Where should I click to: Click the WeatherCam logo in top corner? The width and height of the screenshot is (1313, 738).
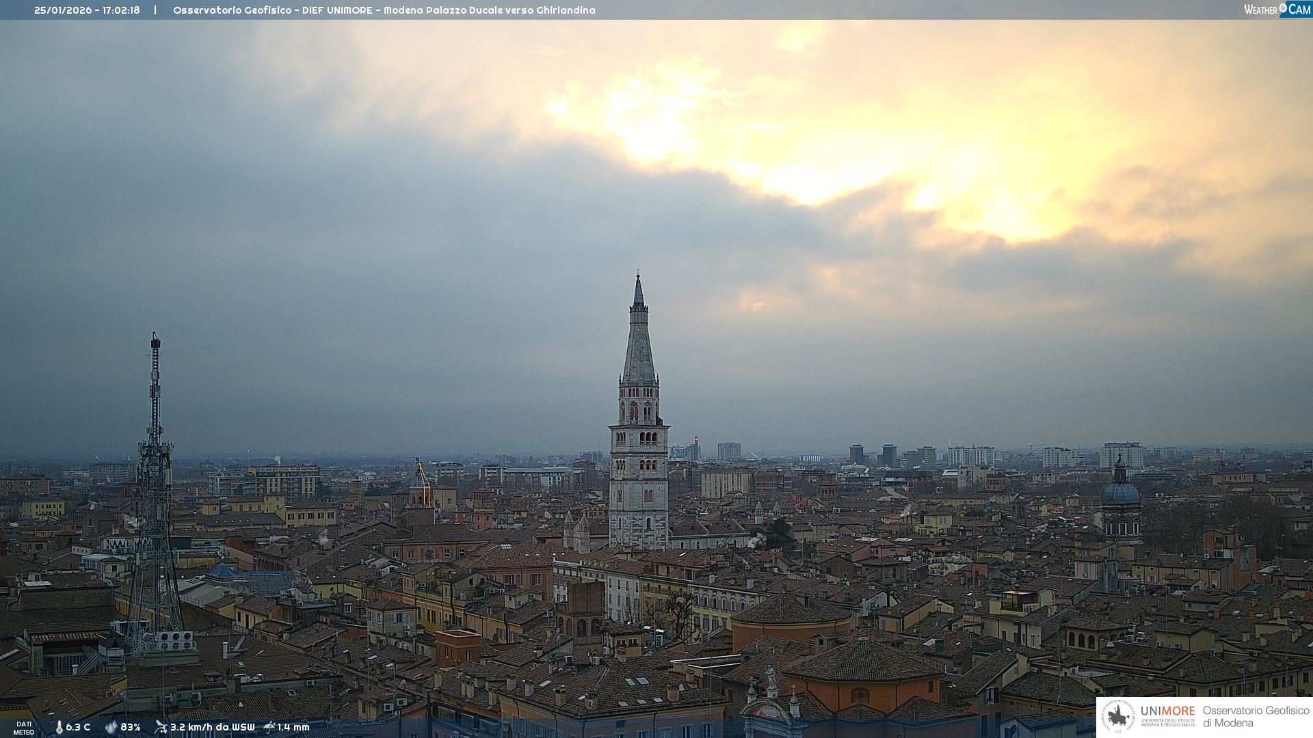[x=1277, y=10]
